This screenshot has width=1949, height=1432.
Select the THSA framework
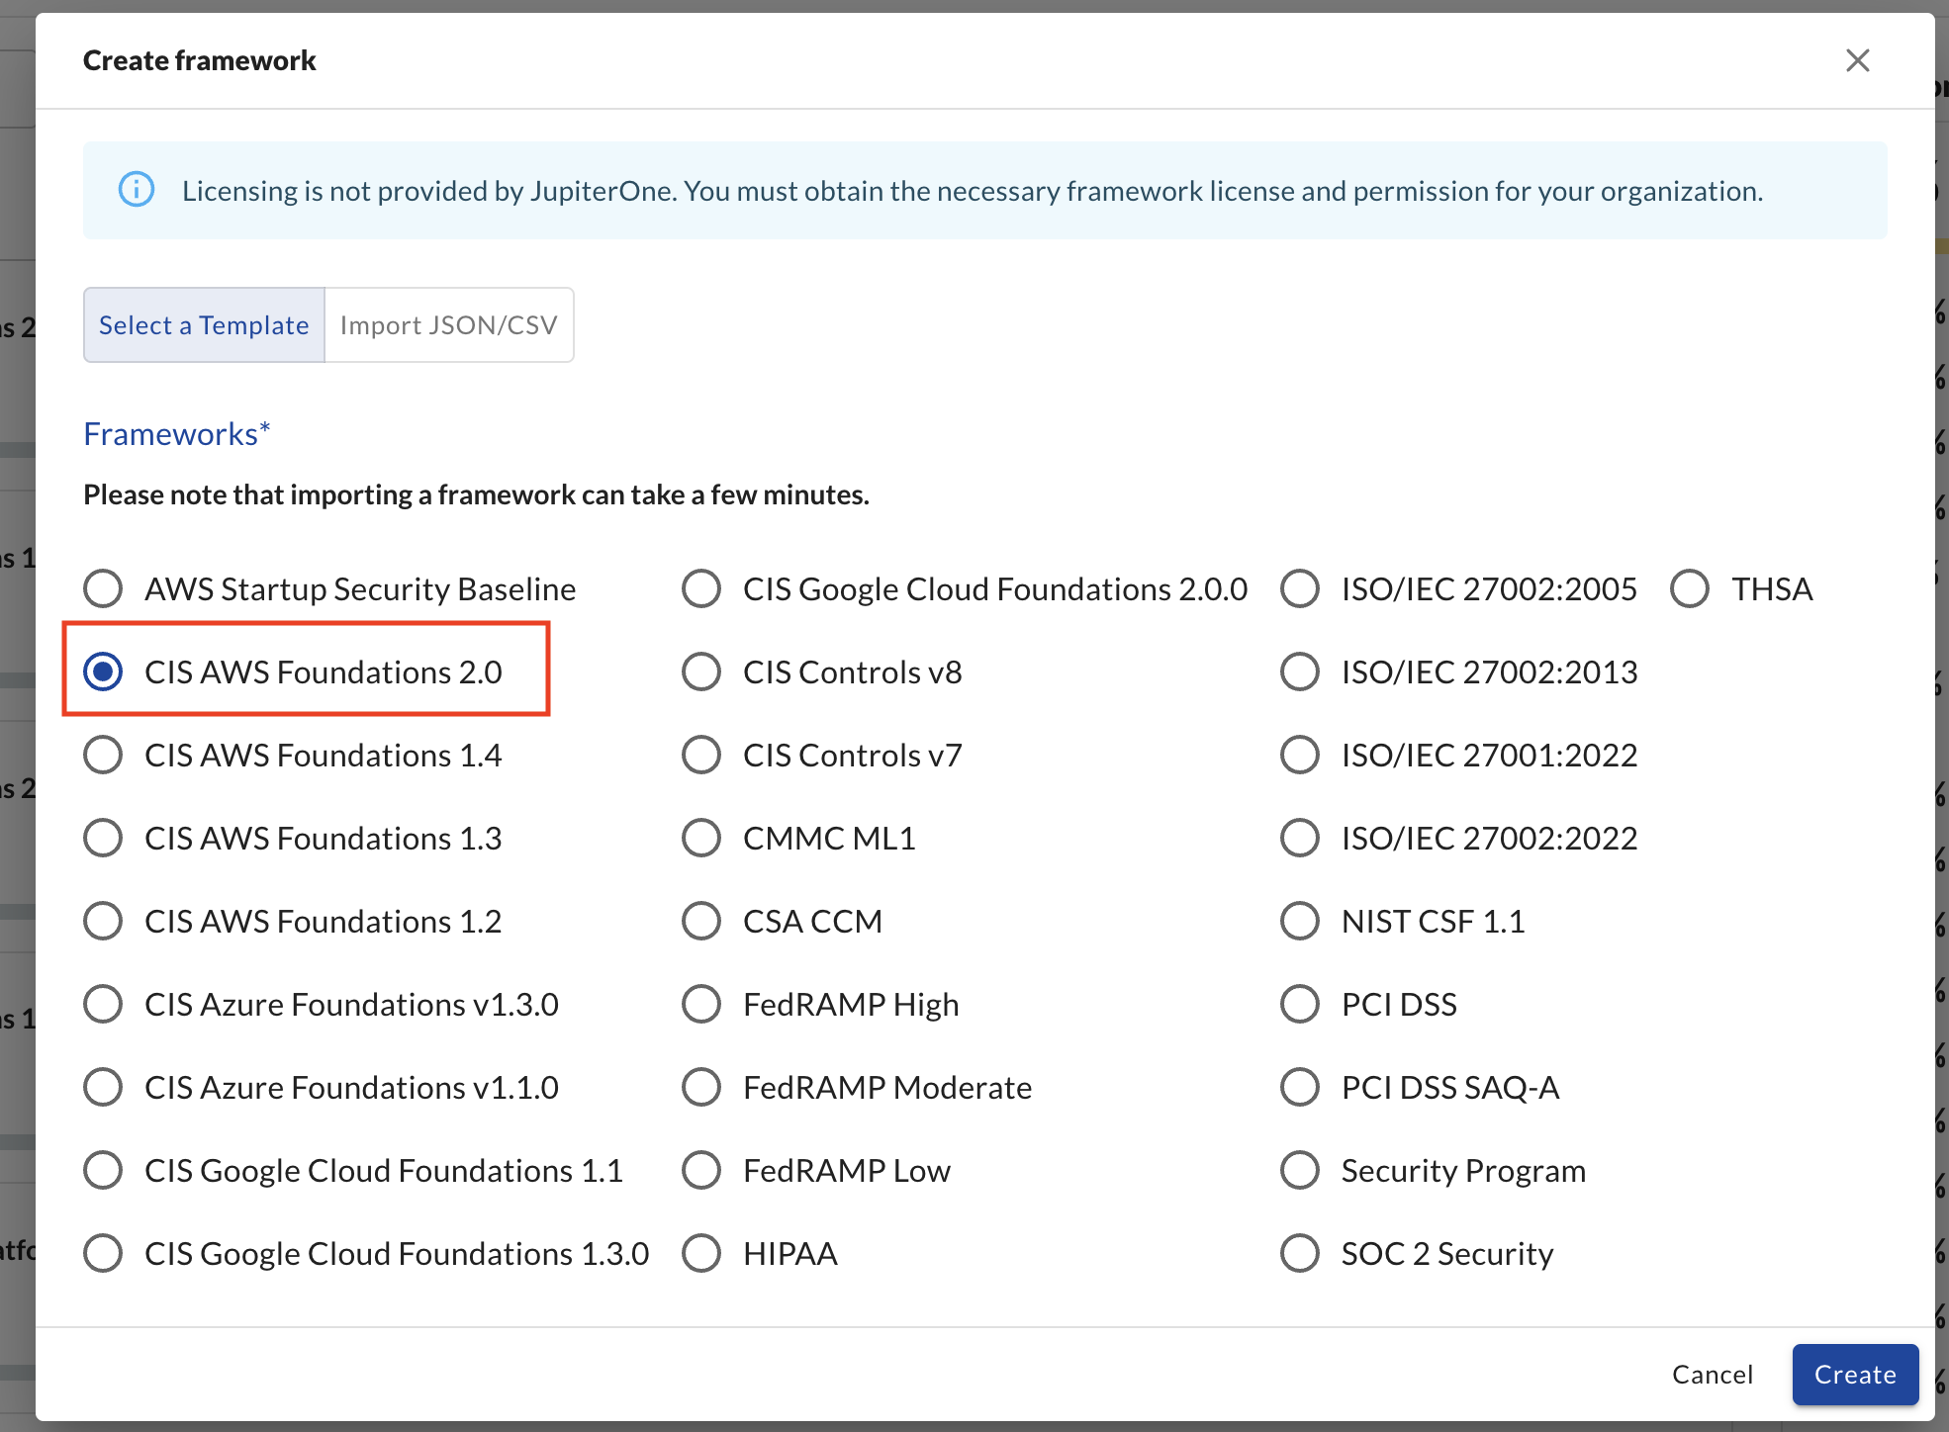coord(1689,588)
